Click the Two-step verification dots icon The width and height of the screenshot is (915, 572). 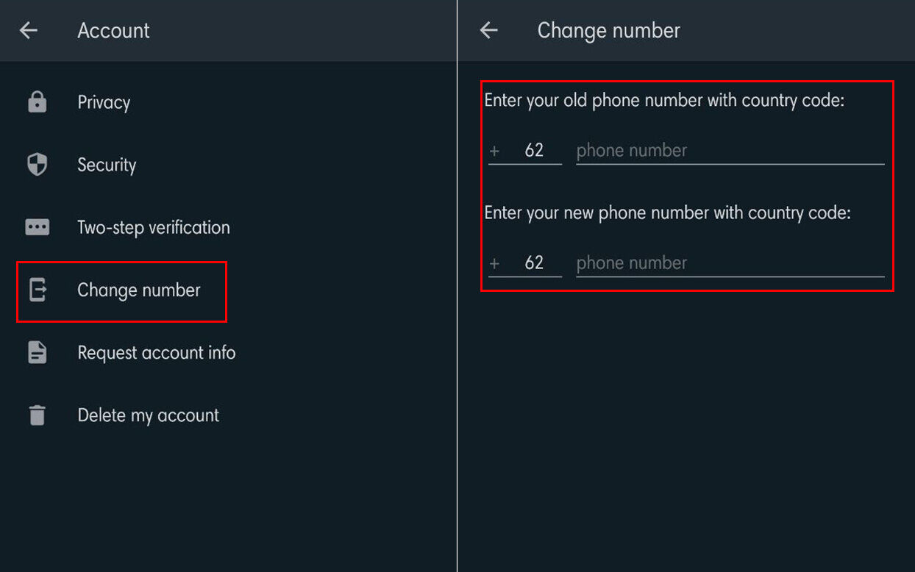(37, 227)
